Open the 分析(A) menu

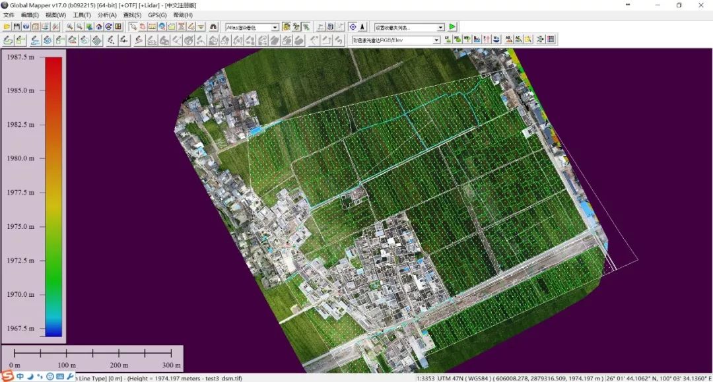click(107, 15)
